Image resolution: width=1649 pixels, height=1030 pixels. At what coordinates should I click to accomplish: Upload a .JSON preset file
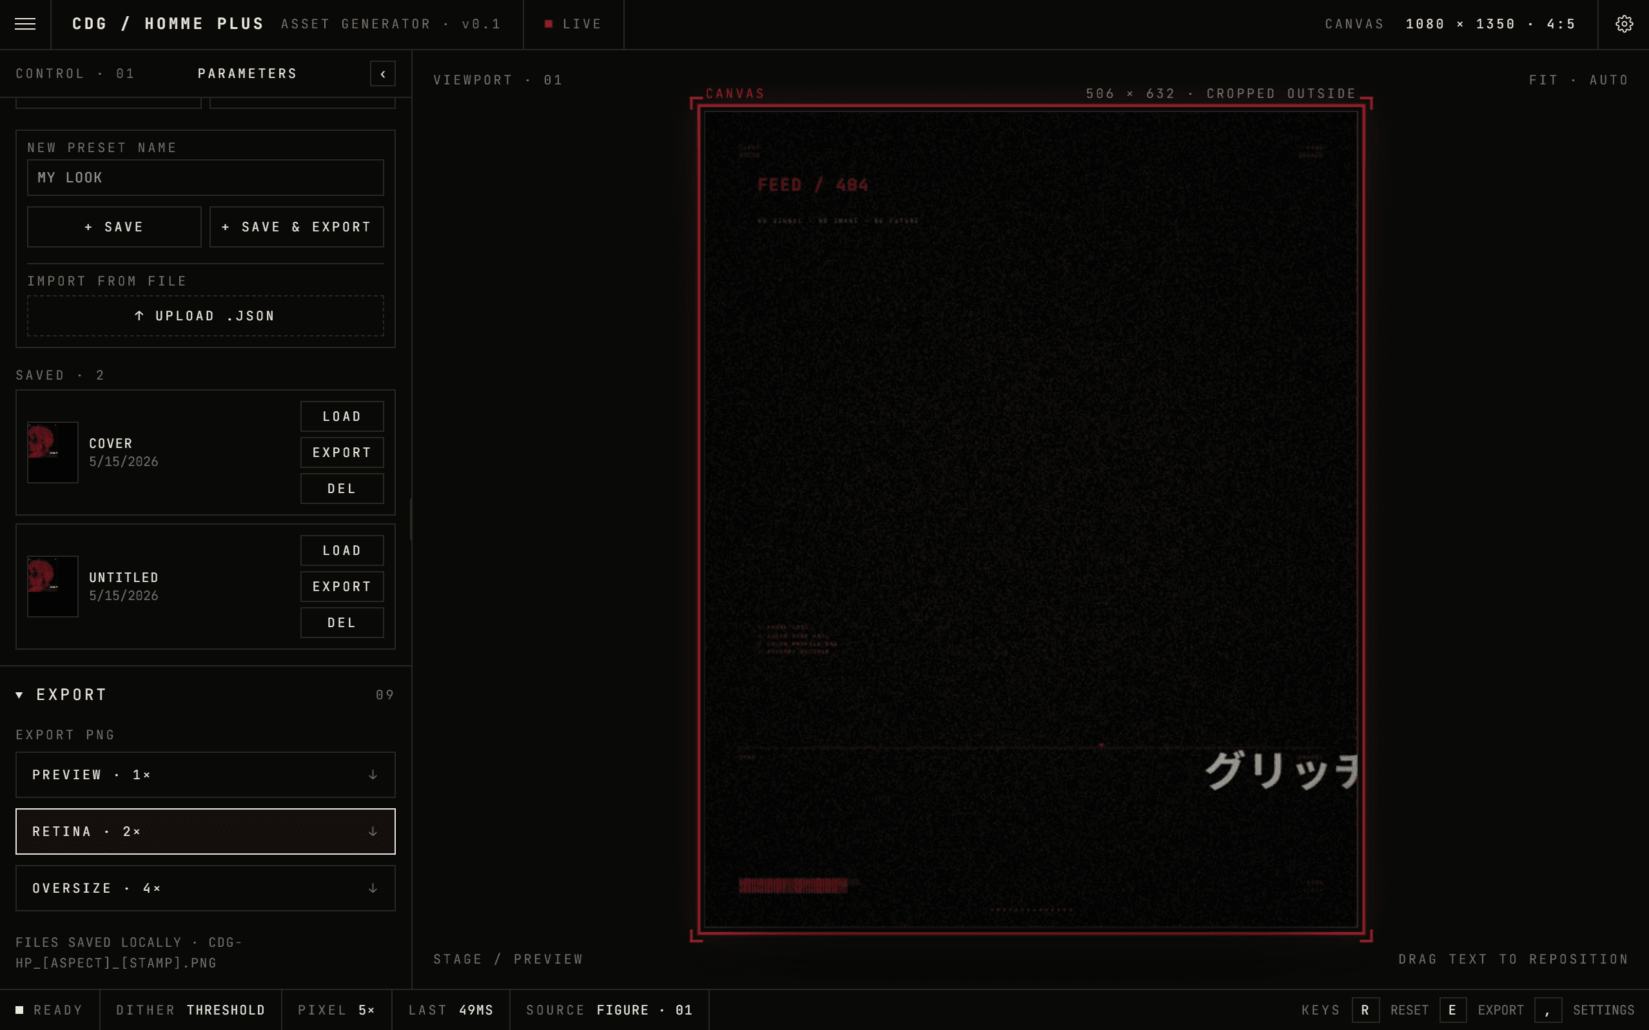206,316
